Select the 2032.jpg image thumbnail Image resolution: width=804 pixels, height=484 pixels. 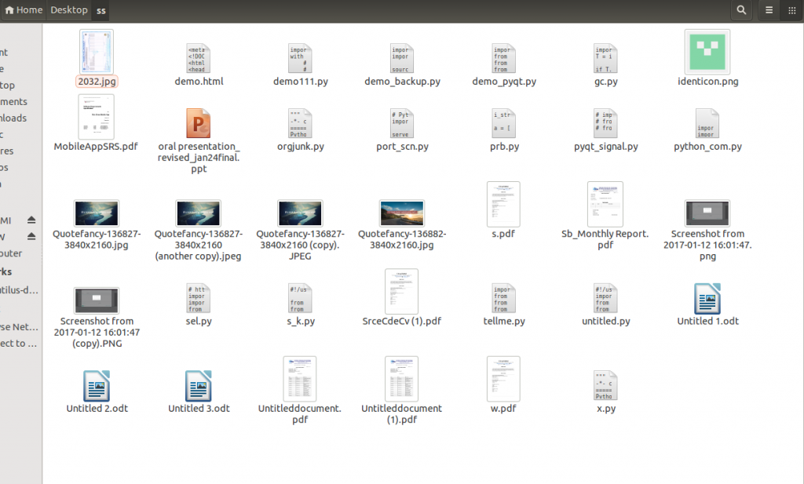[x=97, y=52]
